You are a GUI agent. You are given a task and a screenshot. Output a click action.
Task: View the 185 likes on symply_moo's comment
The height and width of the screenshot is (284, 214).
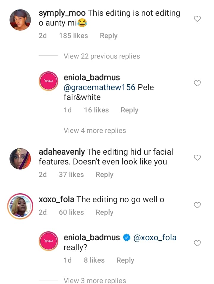click(73, 36)
